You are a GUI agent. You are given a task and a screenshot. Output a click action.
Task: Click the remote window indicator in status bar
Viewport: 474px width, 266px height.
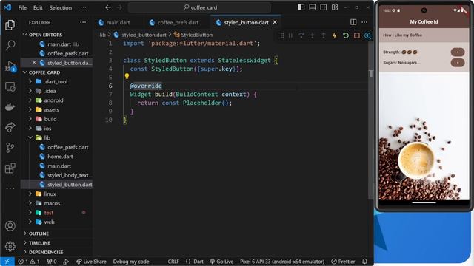click(x=7, y=262)
